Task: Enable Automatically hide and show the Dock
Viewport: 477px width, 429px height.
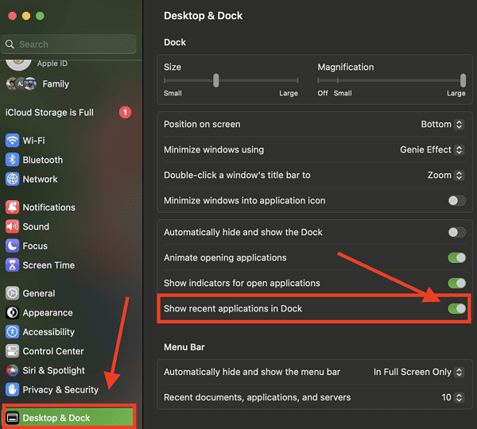Action: click(456, 232)
